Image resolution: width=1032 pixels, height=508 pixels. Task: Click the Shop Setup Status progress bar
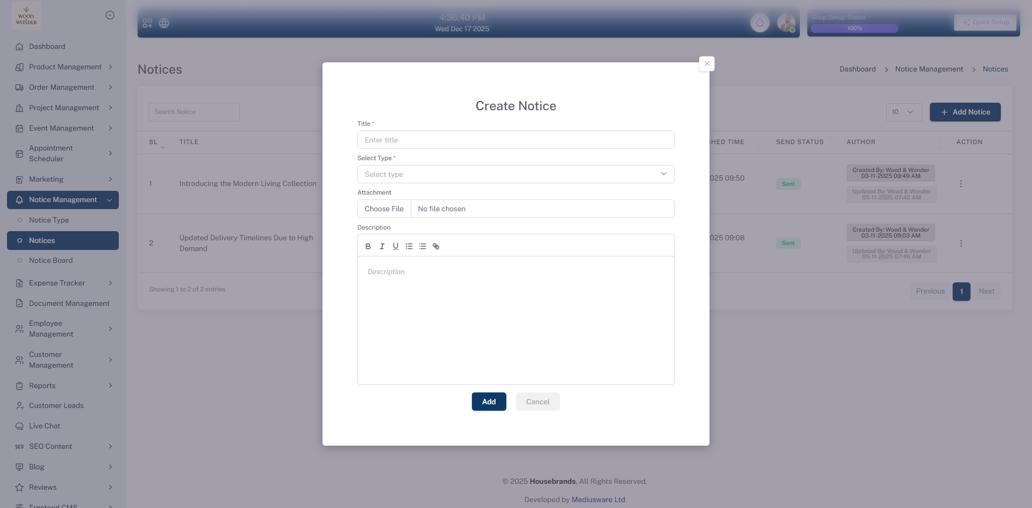point(854,28)
